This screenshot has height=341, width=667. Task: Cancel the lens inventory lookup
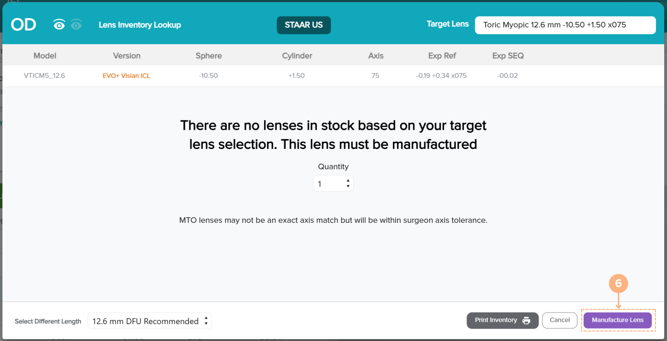559,320
